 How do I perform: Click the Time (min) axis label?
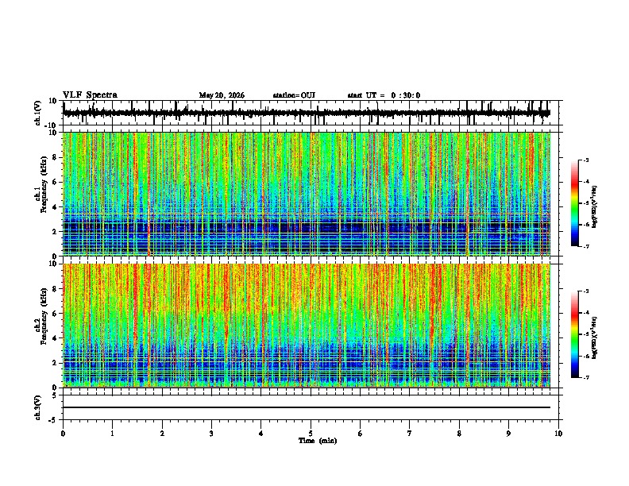click(x=318, y=441)
